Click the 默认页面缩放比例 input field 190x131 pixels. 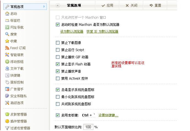(88, 127)
